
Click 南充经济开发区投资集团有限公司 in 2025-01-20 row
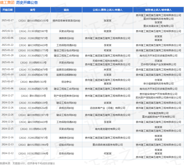click(x=159, y=56)
